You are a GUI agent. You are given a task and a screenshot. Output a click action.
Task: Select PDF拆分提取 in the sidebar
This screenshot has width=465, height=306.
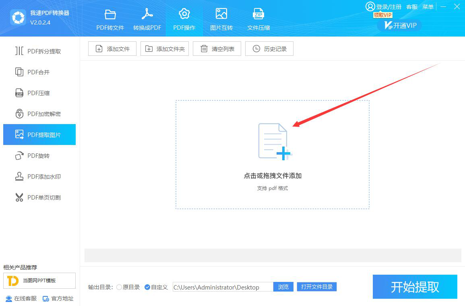click(39, 51)
